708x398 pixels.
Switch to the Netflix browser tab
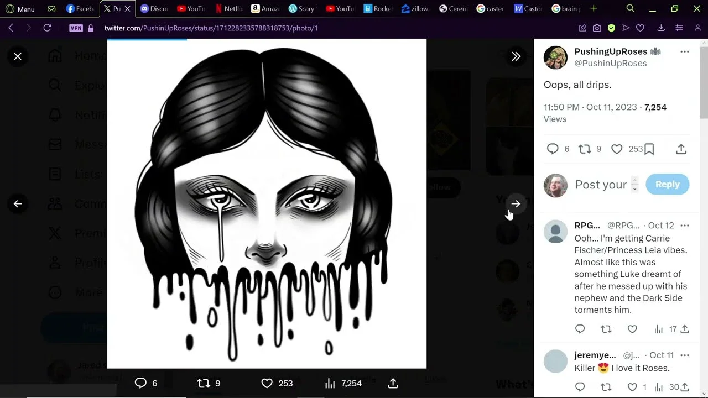(x=229, y=9)
